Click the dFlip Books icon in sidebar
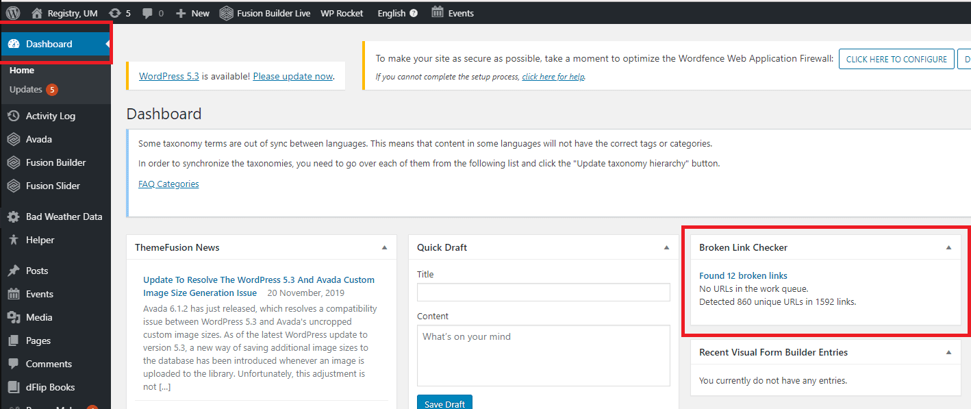 click(13, 387)
